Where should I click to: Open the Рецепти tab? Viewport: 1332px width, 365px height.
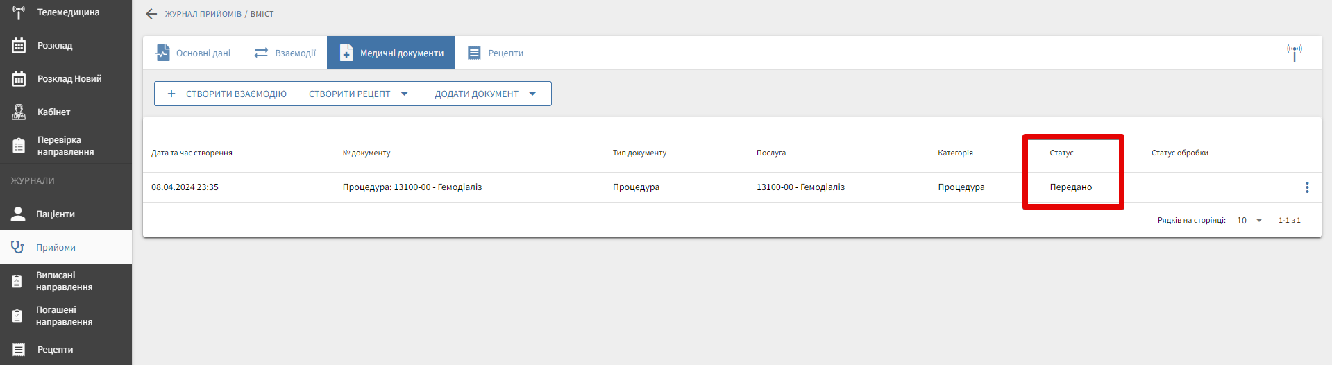tap(496, 53)
